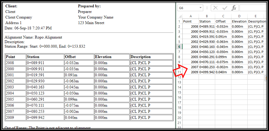Click 'Alignment Name: Ropo Alignment' text

point(33,37)
